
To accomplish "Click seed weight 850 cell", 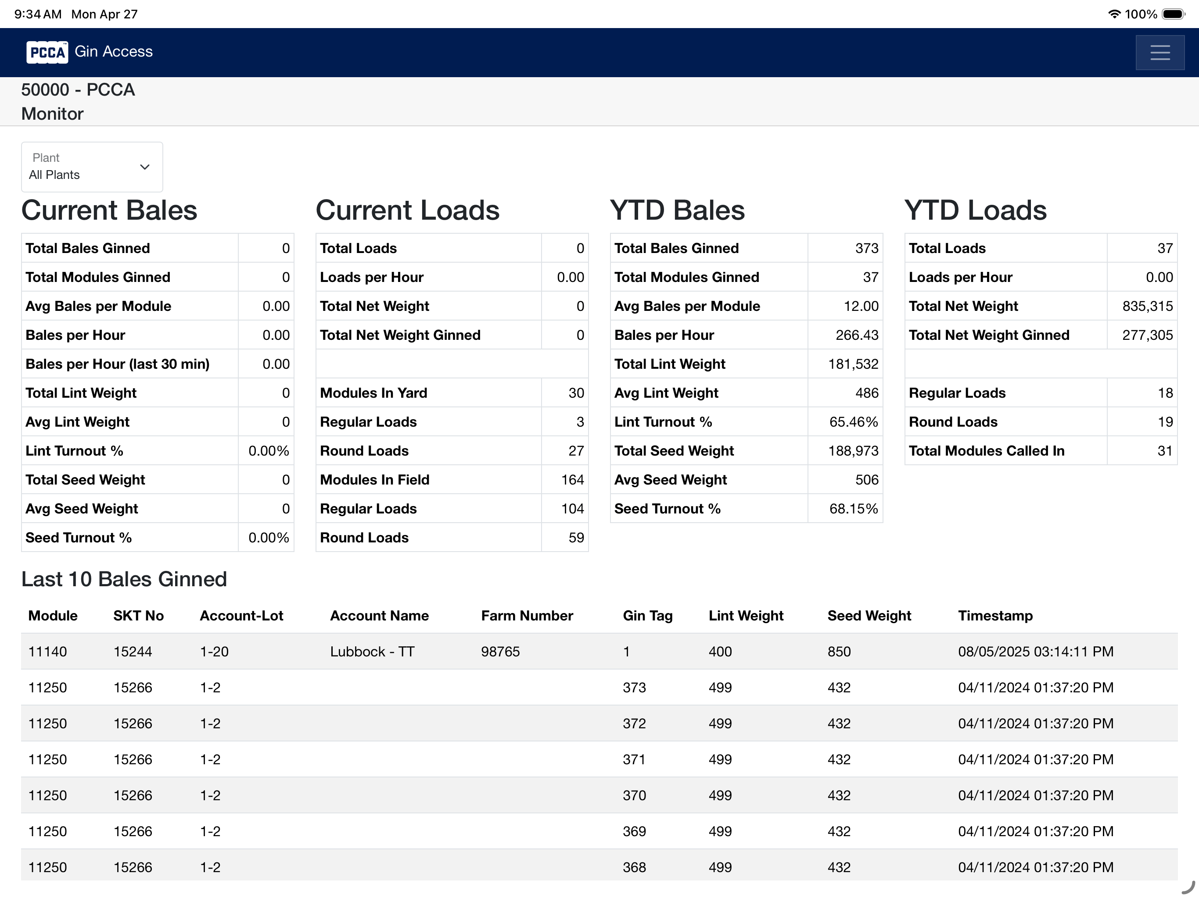I will [x=839, y=652].
